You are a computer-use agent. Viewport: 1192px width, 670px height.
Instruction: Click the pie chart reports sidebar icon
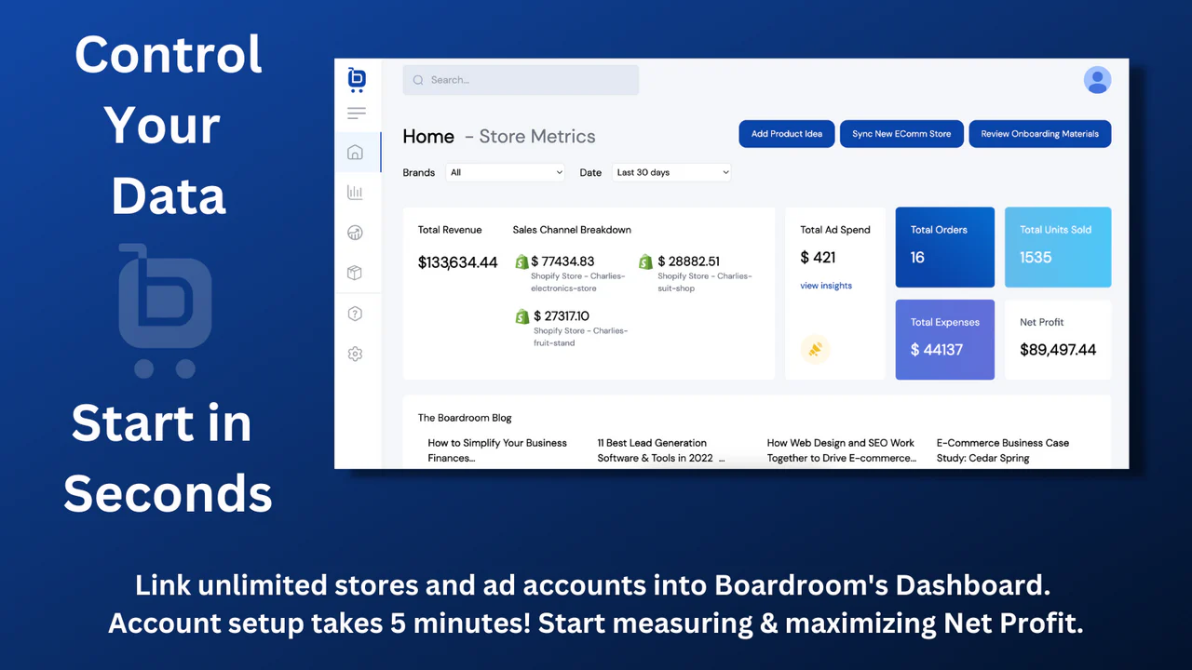click(x=355, y=233)
